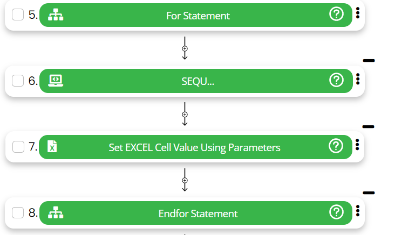Click the Excel file icon on step 7

[52, 146]
